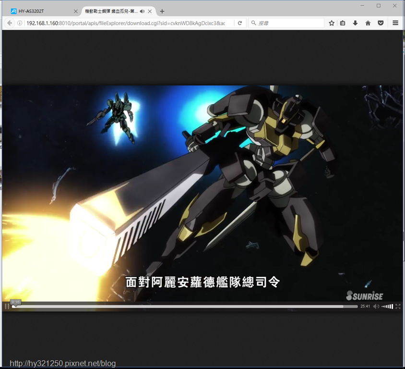Open a new browser tab
This screenshot has width=405, height=369.
162,11
